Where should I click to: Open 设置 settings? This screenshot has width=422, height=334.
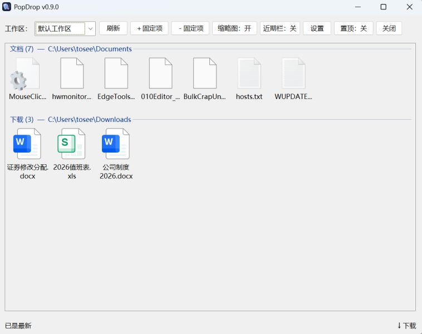pyautogui.click(x=317, y=28)
